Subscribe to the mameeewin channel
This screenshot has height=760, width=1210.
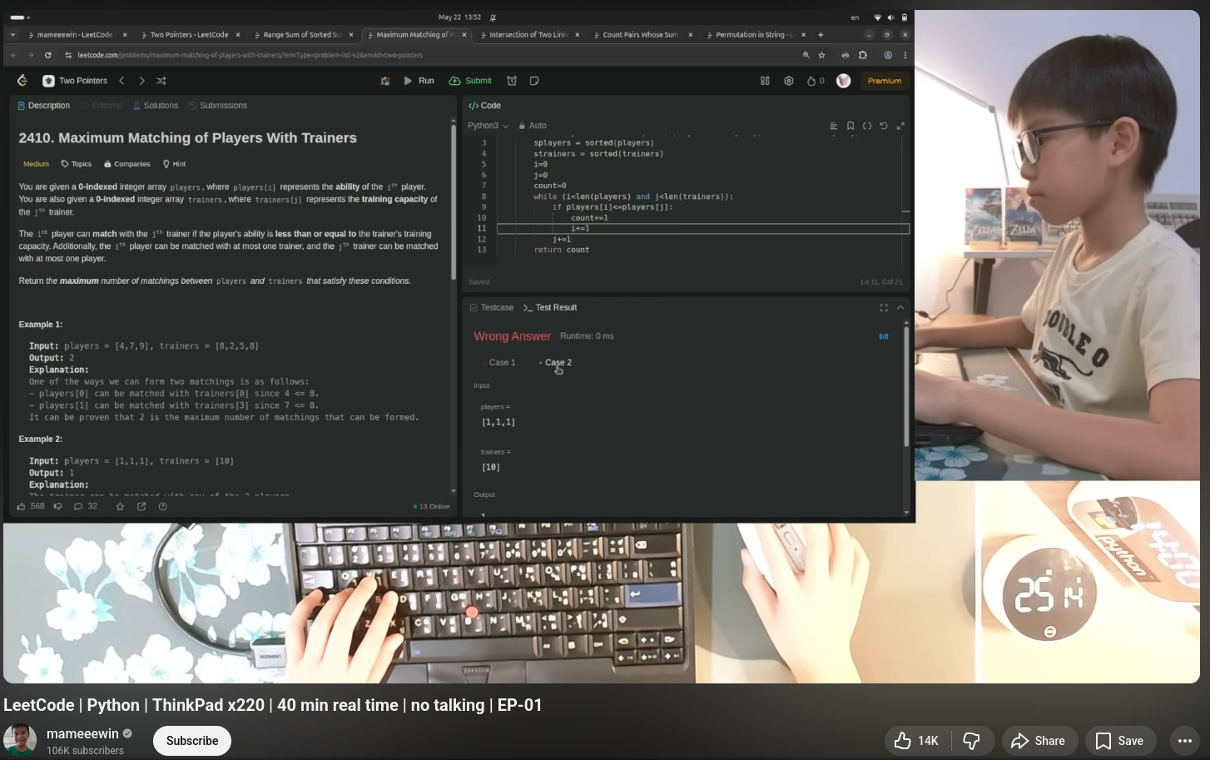(192, 741)
